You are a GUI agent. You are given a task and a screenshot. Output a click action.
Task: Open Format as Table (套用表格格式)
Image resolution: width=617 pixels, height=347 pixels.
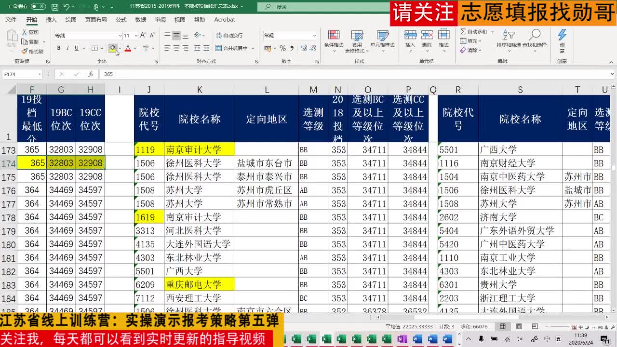click(357, 41)
